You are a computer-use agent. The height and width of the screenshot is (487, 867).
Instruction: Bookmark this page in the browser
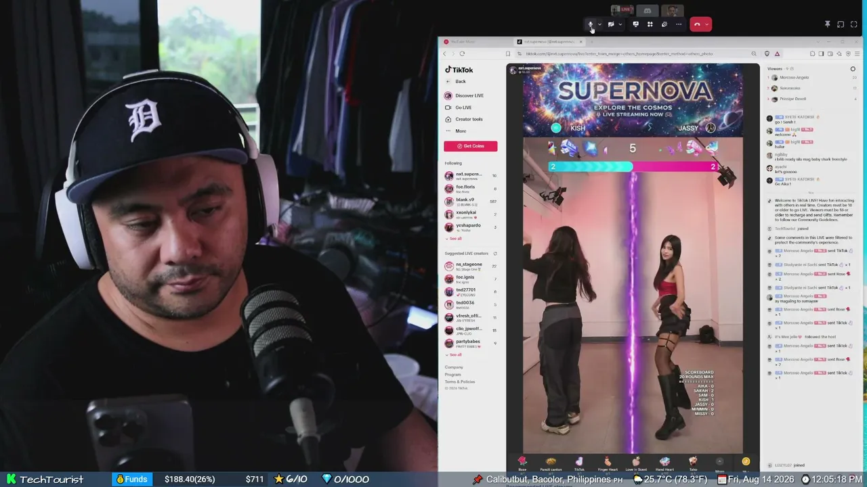click(507, 53)
